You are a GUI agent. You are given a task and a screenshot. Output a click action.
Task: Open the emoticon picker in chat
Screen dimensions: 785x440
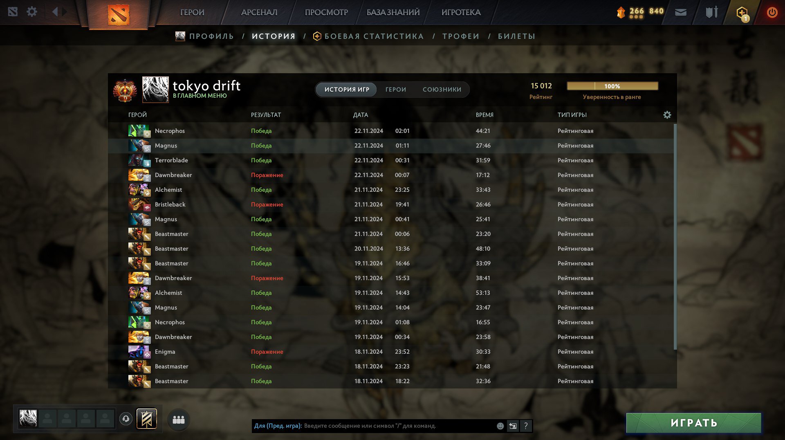point(500,426)
